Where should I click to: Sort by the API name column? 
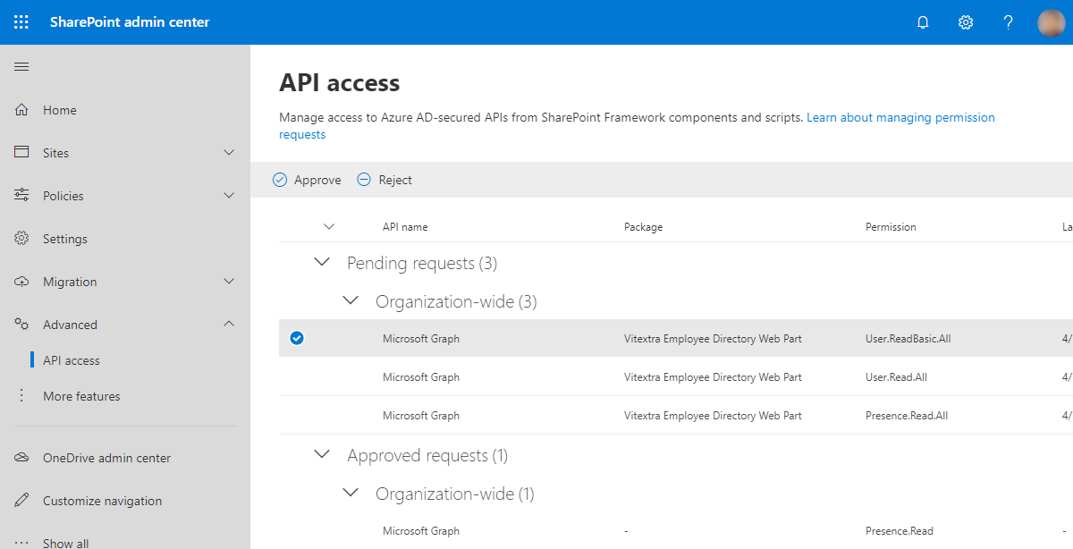tap(405, 227)
